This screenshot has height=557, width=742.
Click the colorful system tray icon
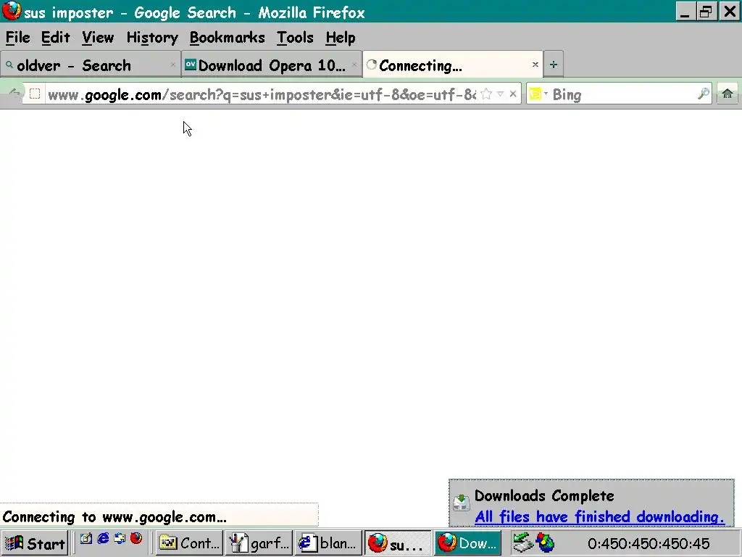click(545, 542)
